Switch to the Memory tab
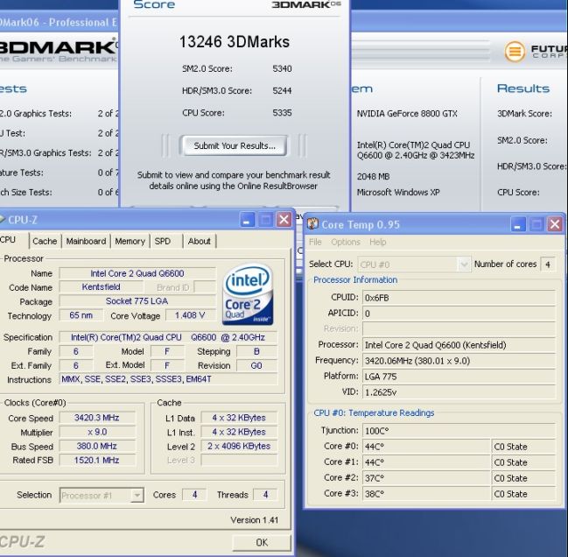Viewport: 568px width, 557px height. tap(130, 241)
